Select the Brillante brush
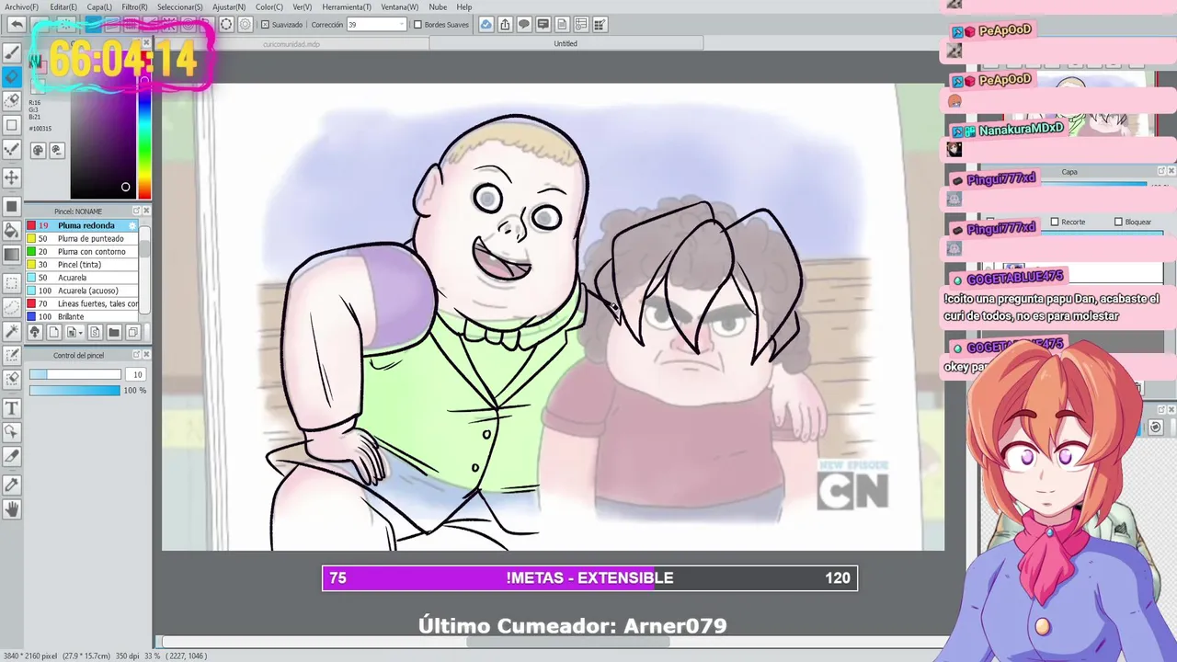This screenshot has width=1177, height=662. 83,316
